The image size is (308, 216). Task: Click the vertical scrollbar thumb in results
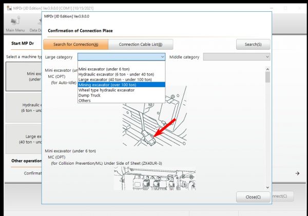point(267,77)
